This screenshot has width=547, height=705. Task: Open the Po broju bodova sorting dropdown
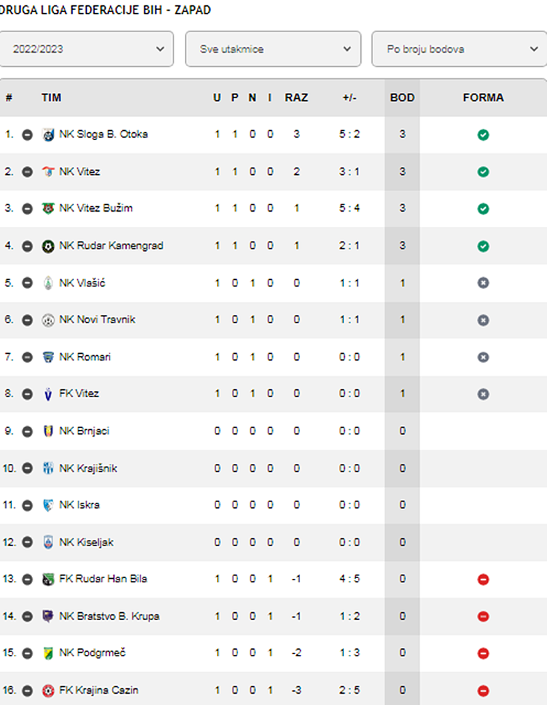(460, 49)
